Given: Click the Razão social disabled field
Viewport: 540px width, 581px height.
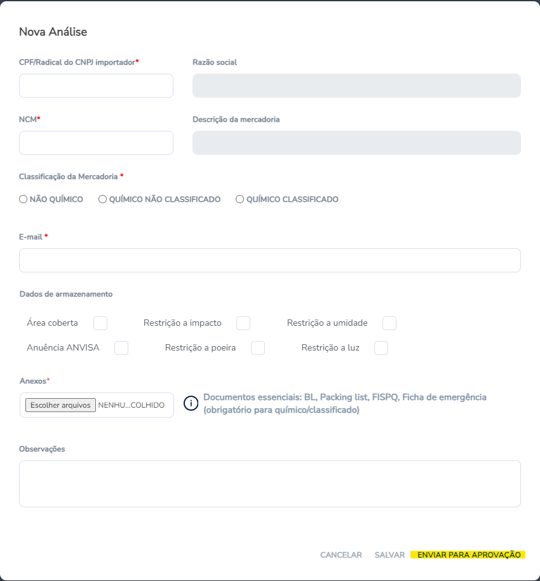Looking at the screenshot, I should pos(356,86).
